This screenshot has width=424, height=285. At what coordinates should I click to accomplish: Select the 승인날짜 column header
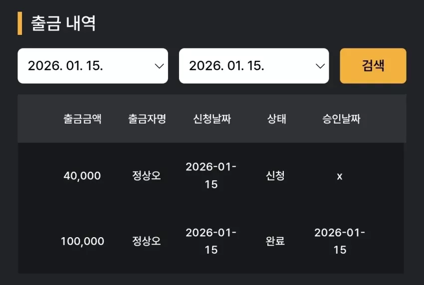(341, 119)
